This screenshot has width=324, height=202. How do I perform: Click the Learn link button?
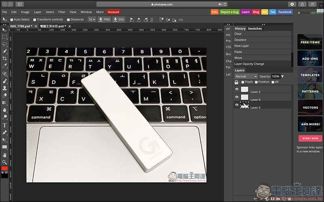(x=246, y=12)
